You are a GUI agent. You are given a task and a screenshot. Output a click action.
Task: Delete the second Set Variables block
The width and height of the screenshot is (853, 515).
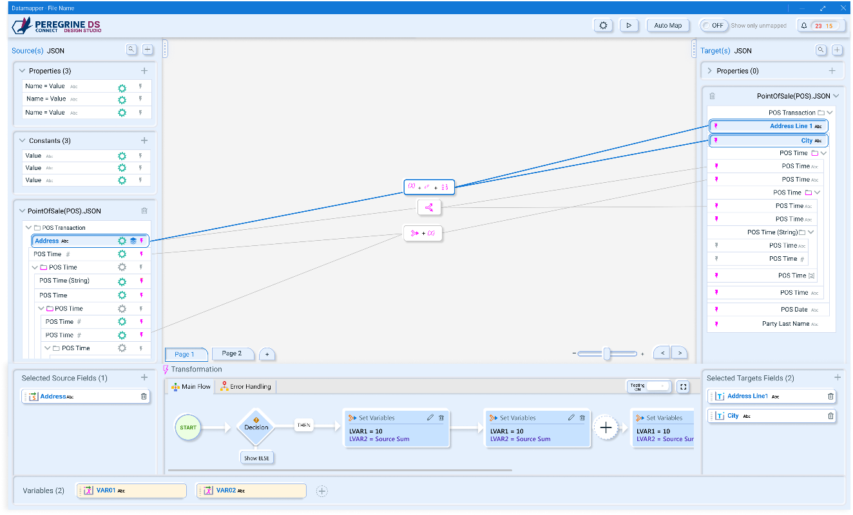click(582, 418)
